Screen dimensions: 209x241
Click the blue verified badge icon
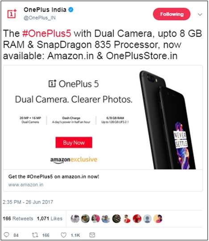coord(71,10)
